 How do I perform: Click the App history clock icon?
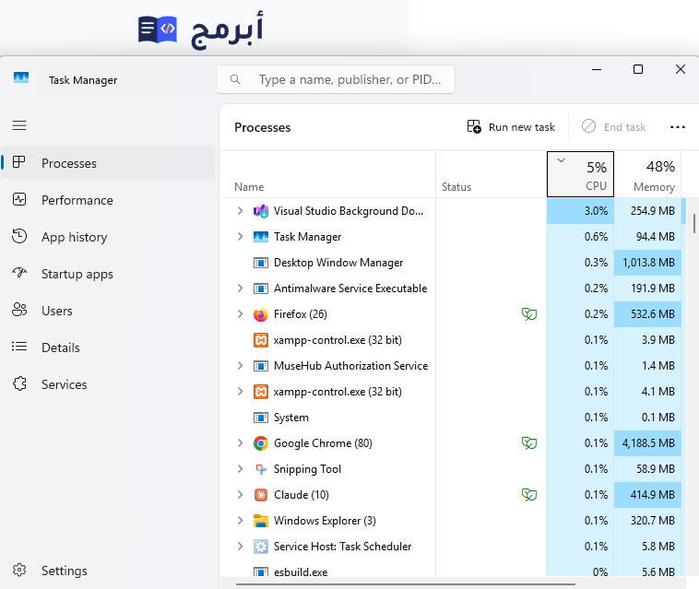coord(19,236)
